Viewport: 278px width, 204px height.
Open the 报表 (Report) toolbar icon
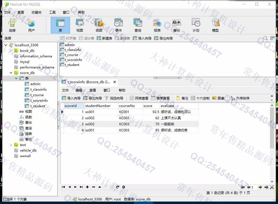157,25
